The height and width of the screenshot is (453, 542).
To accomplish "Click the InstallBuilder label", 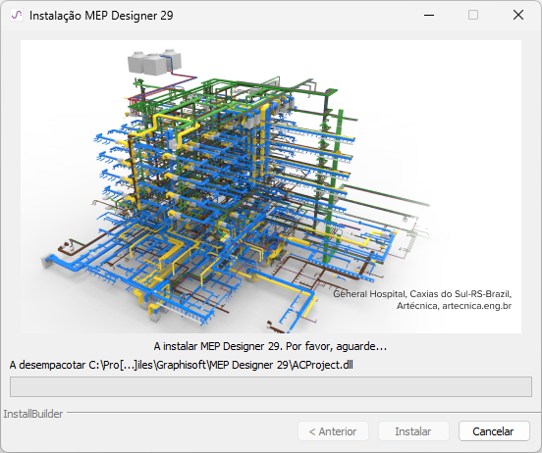I will pos(33,414).
